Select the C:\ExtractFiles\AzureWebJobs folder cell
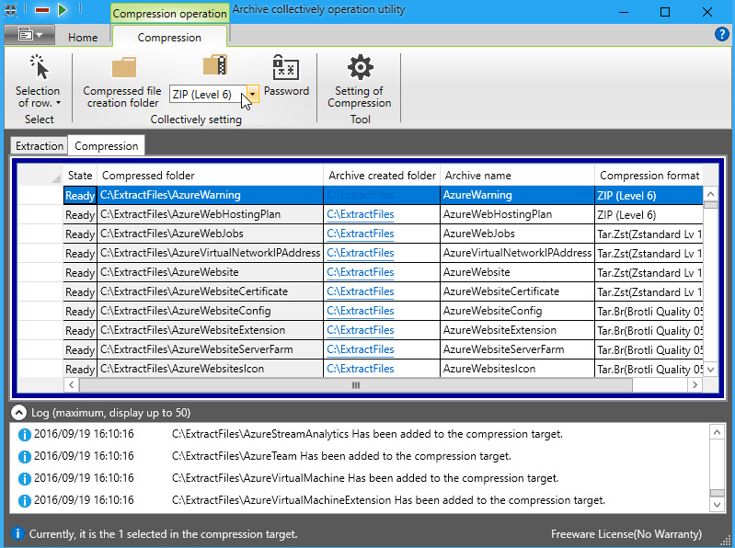Image resolution: width=735 pixels, height=548 pixels. (210, 234)
